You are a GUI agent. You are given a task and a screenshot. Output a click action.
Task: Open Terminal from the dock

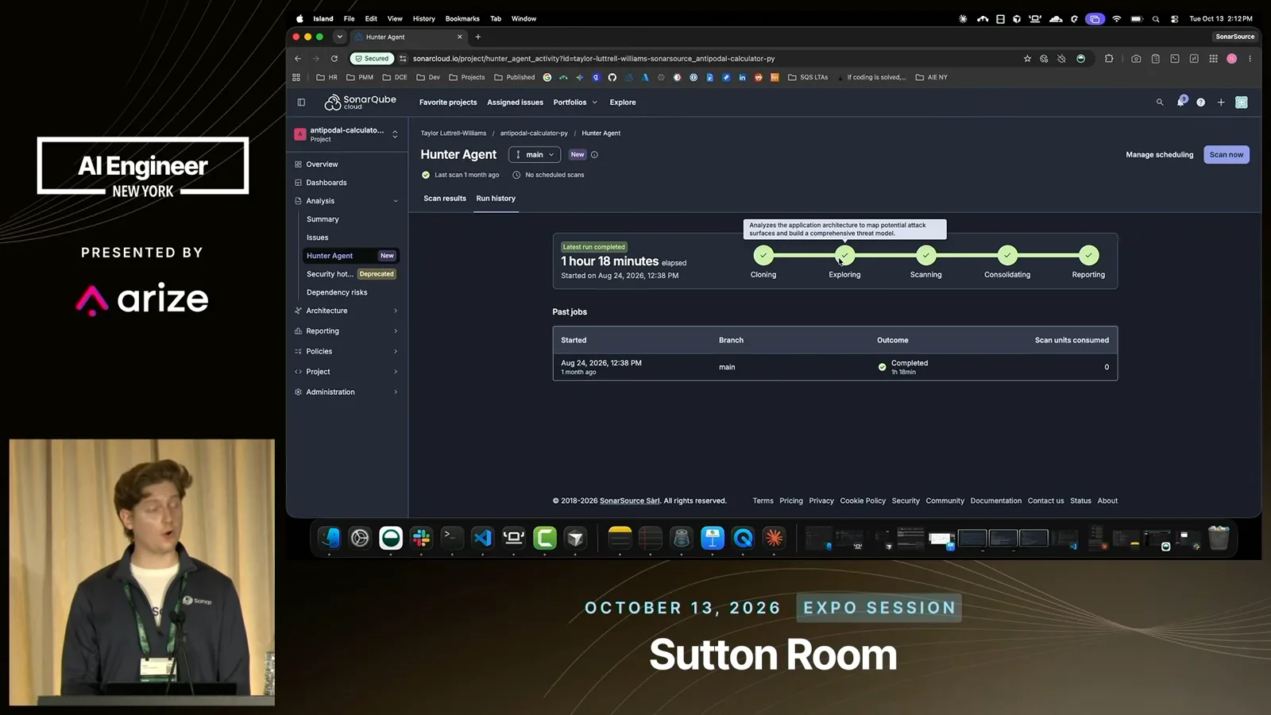pyautogui.click(x=451, y=539)
